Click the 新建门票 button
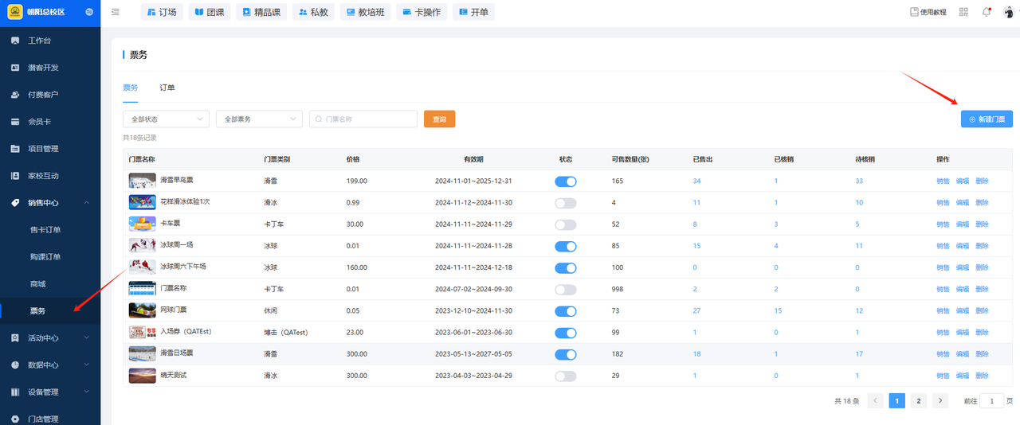 (x=987, y=119)
